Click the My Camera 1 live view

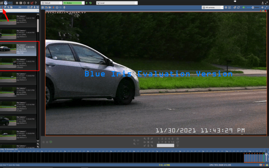pyautogui.click(x=156, y=74)
